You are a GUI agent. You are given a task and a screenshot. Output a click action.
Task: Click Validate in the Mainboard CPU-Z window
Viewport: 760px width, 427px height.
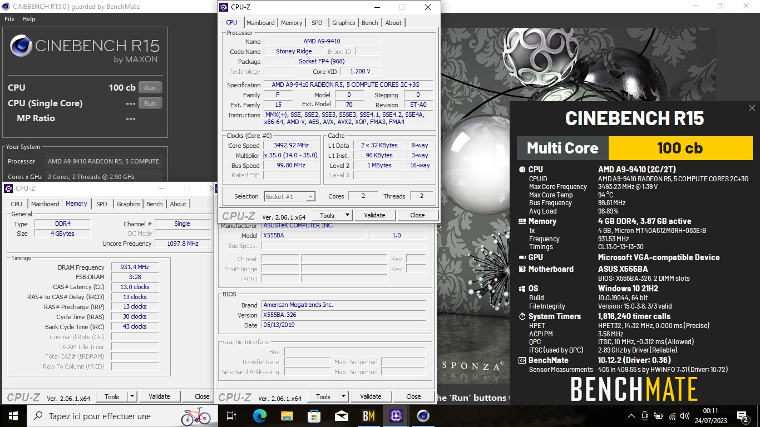[x=371, y=396]
